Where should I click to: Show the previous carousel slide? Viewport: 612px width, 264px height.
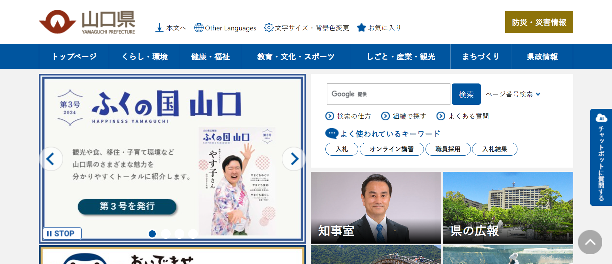pos(51,159)
